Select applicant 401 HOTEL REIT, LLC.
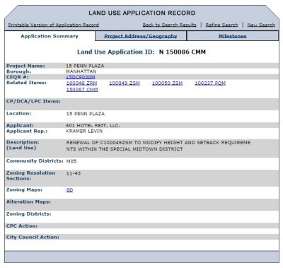 tap(93, 125)
